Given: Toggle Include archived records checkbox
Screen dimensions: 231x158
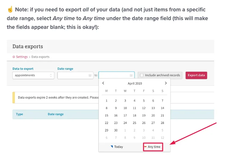Looking at the screenshot, I should point(142,75).
